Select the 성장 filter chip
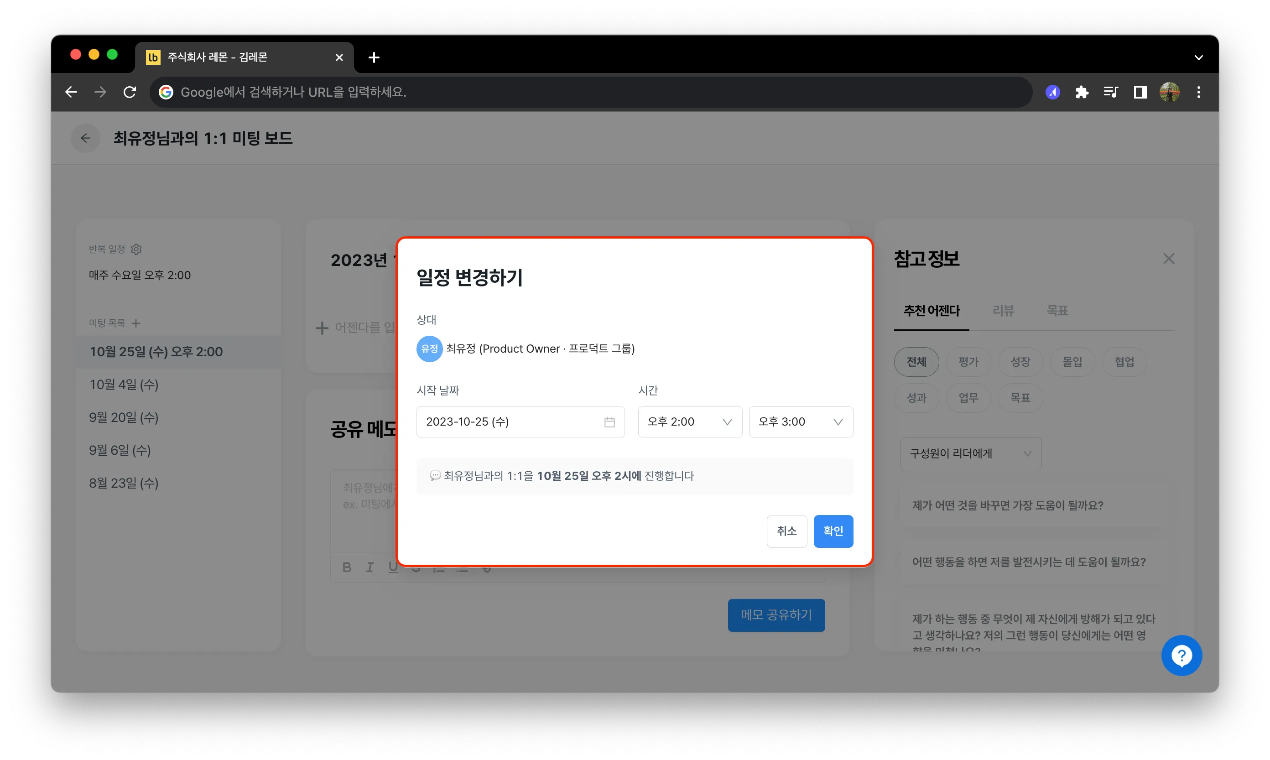 pos(1020,362)
